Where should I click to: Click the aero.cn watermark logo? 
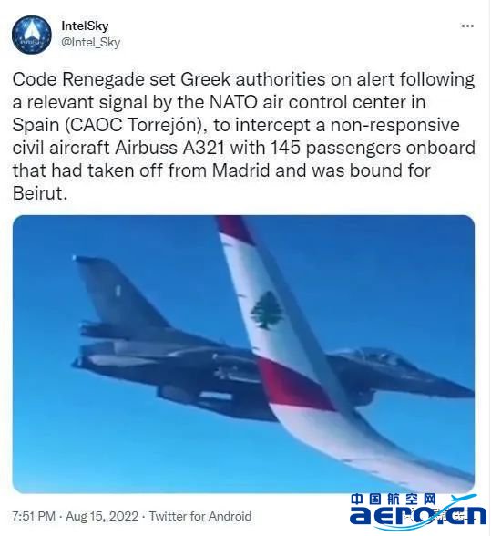pos(418,516)
